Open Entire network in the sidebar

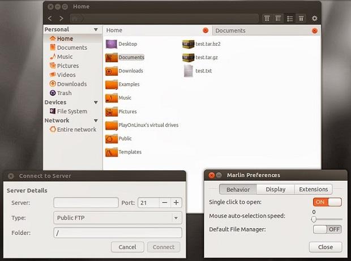click(x=73, y=130)
